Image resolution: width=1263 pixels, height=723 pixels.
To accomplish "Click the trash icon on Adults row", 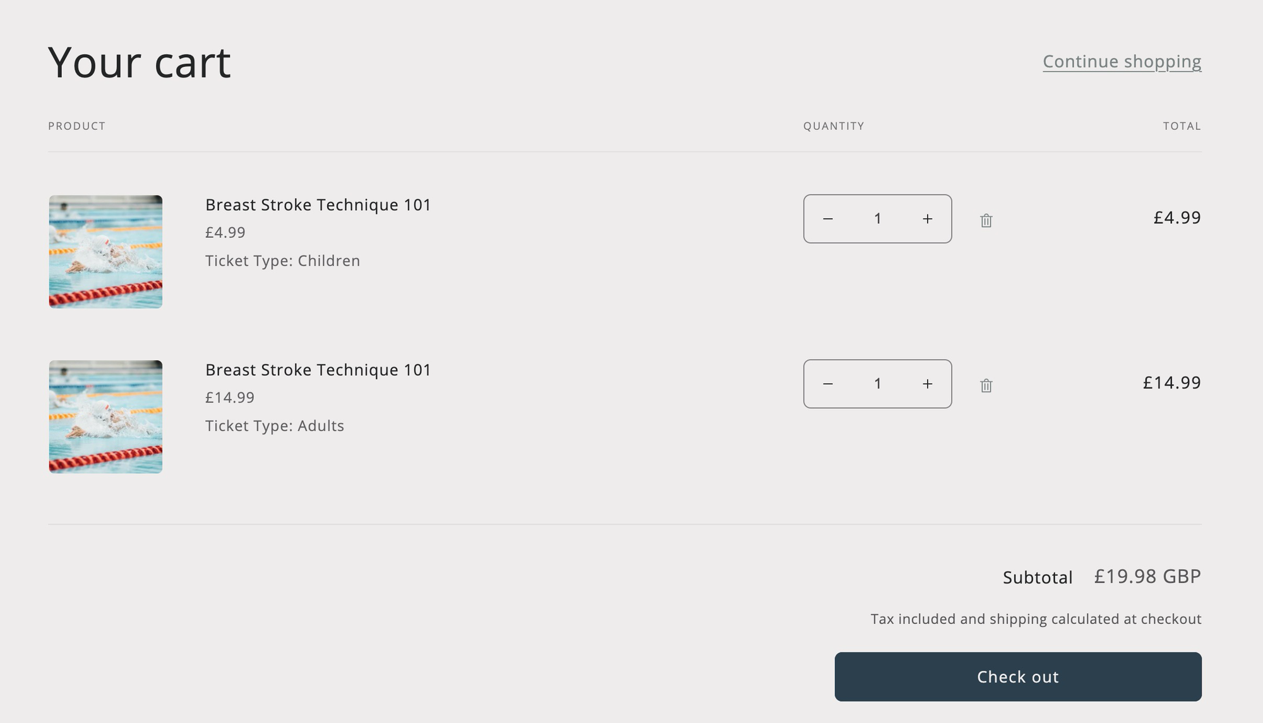I will [985, 384].
